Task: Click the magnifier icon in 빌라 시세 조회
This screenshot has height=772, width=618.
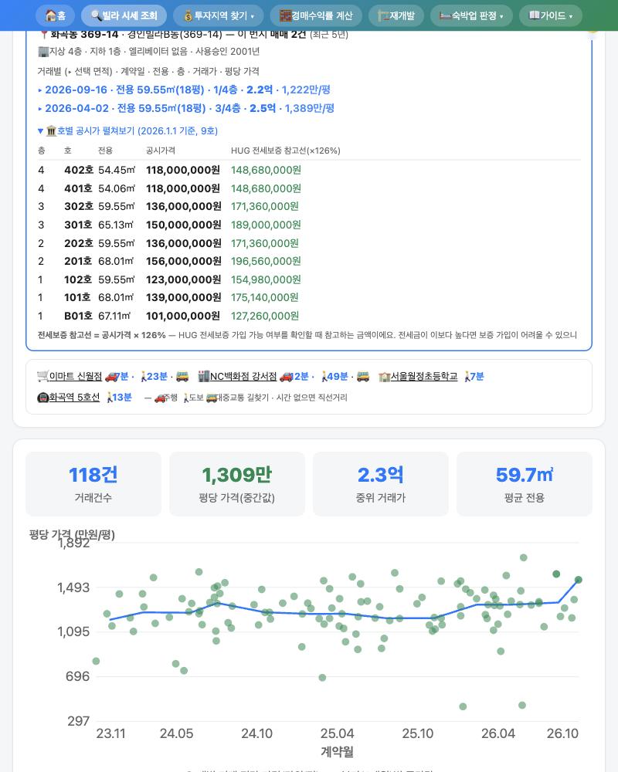Action: [x=96, y=15]
